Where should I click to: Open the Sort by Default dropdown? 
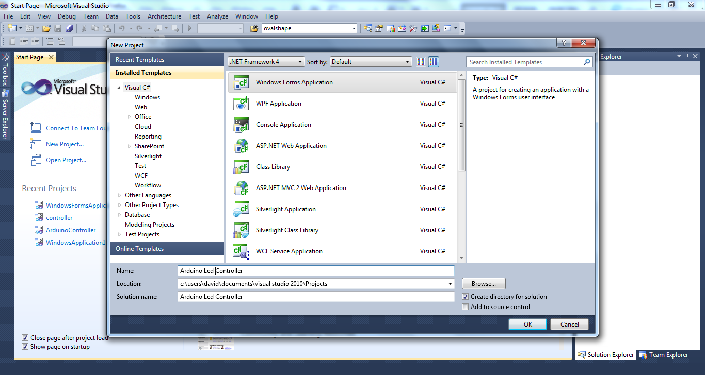(371, 62)
